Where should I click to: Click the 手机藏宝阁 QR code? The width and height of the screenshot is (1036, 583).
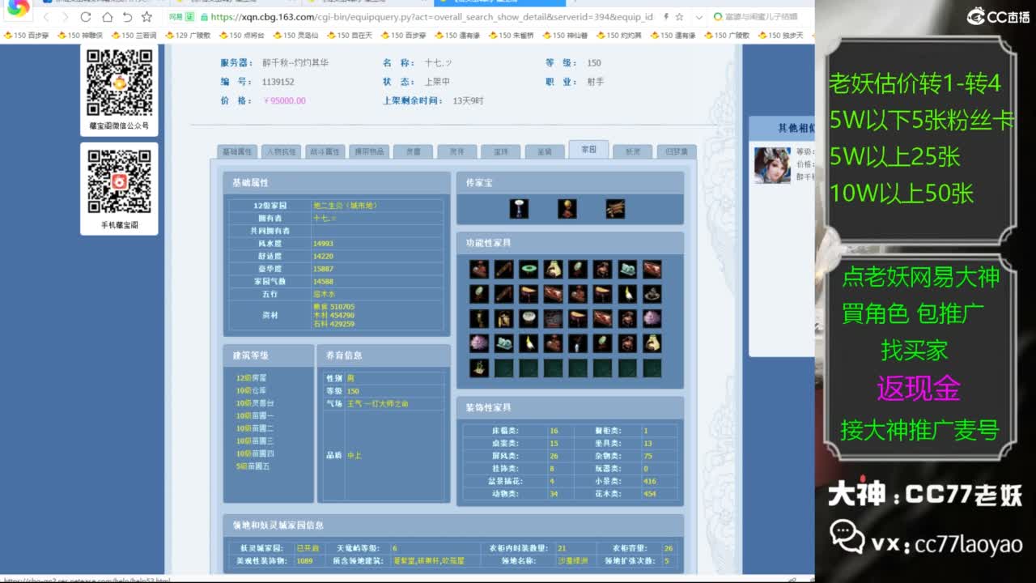(x=119, y=181)
